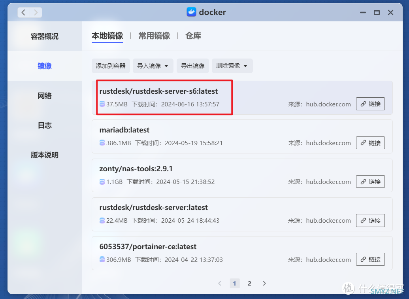Open 链接 for zonty/nas-tools image
Screen dimensions: 409x299
tap(370, 182)
